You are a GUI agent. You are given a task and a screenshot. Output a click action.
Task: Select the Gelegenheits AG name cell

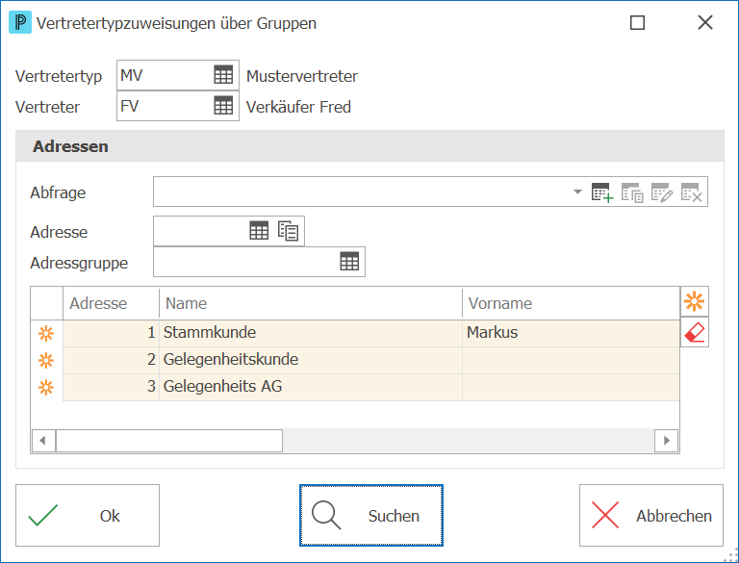point(311,387)
